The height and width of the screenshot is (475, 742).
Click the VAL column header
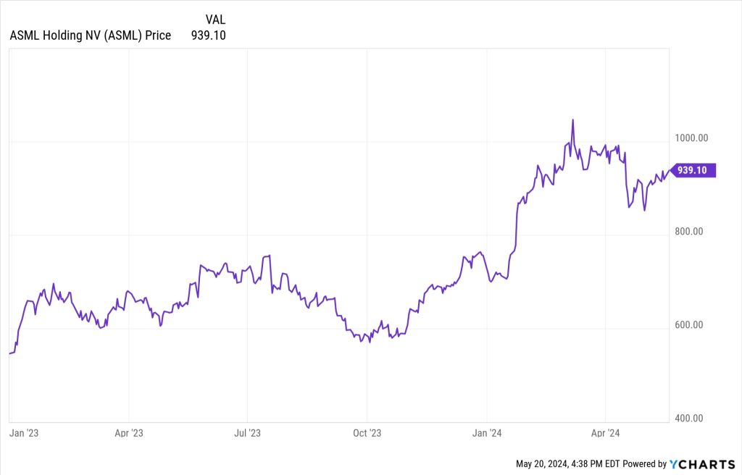point(216,20)
